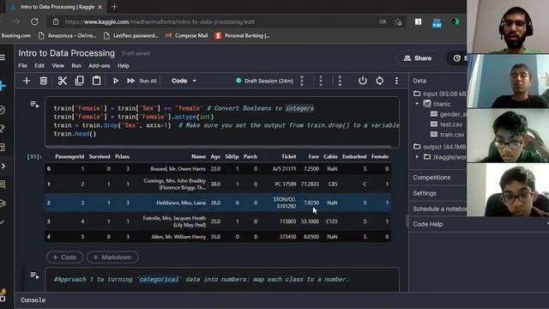The height and width of the screenshot is (309, 549).
Task: Copy the cell using the copy icon
Action: [x=80, y=81]
